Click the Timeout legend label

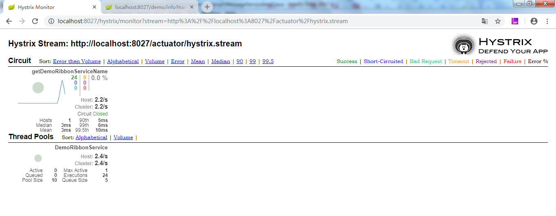[459, 61]
